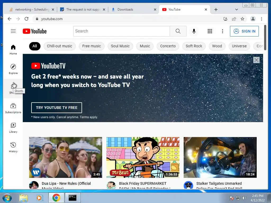The height and width of the screenshot is (203, 271).
Task: Open Chrome three-dot menu
Action: coord(261,19)
